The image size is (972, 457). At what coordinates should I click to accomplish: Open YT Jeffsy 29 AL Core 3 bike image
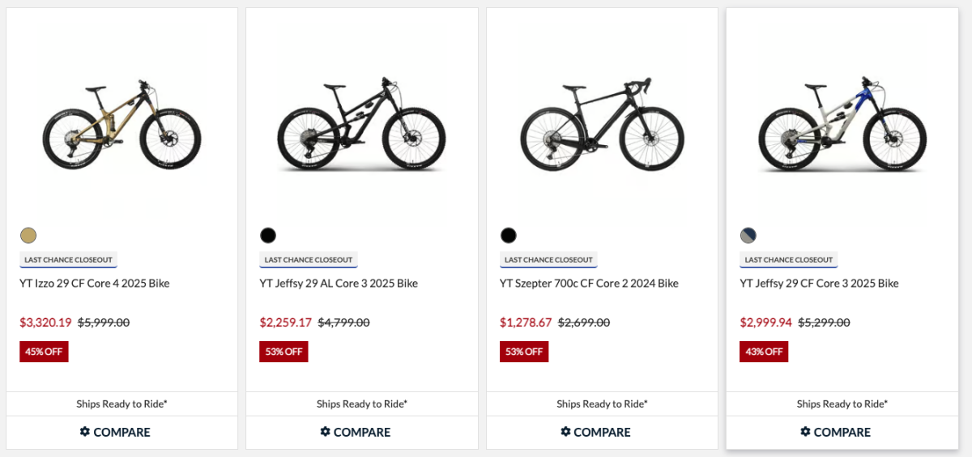point(361,126)
